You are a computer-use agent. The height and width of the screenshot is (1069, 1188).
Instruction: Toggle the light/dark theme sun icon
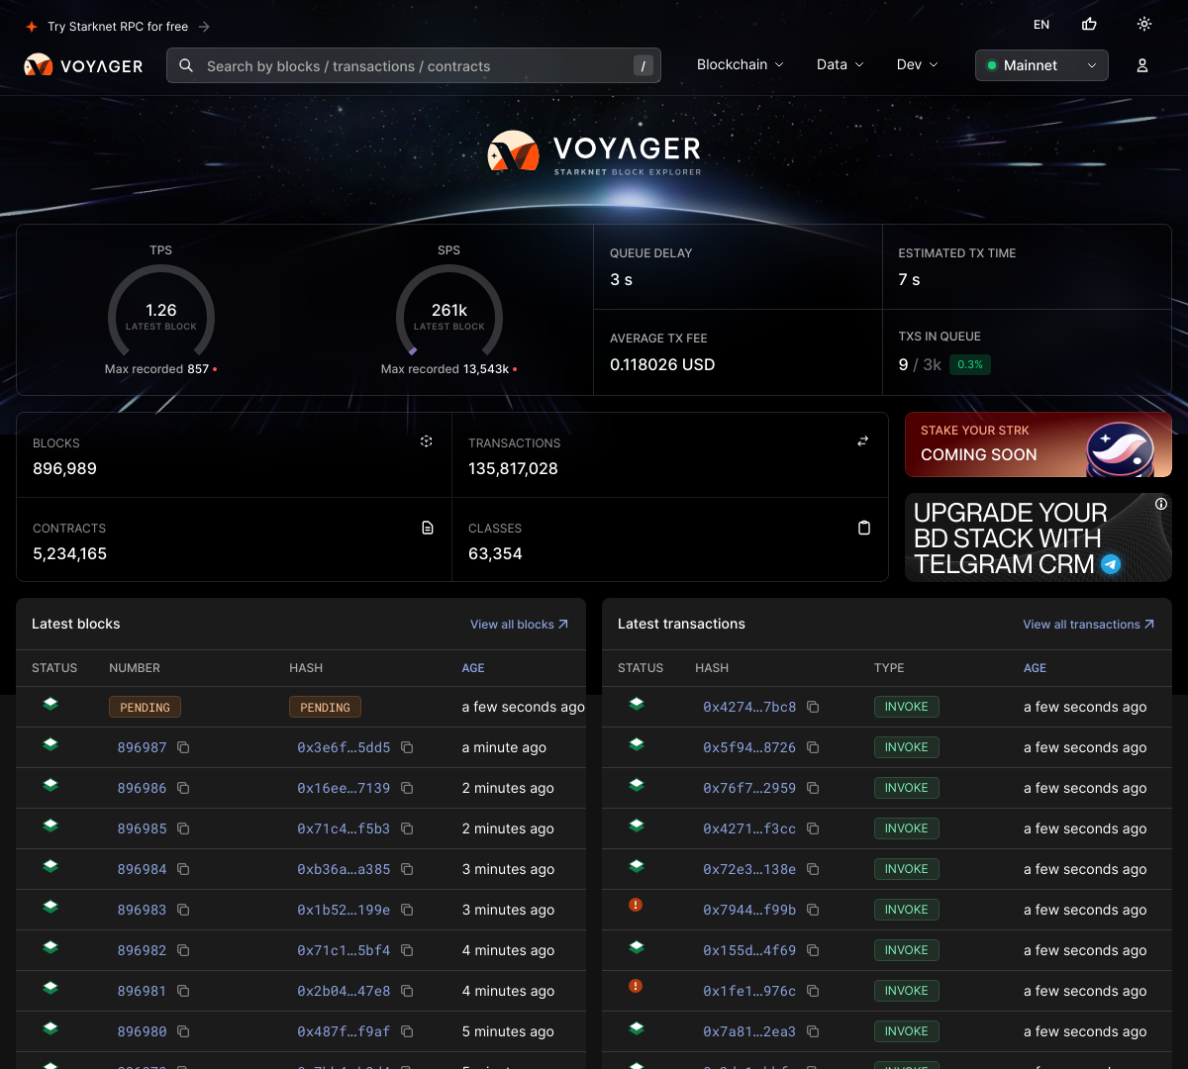click(x=1143, y=25)
